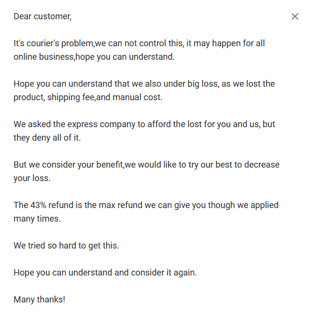The width and height of the screenshot is (309, 315).
Task: Click the words "we can not control this"
Action: pos(139,43)
